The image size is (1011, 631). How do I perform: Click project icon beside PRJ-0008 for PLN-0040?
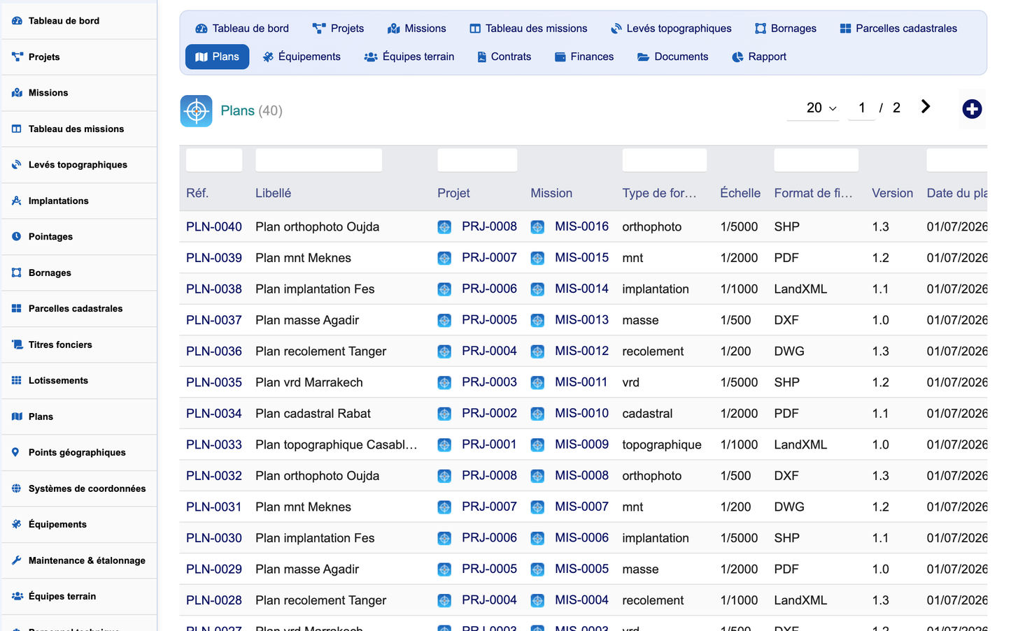pos(444,227)
